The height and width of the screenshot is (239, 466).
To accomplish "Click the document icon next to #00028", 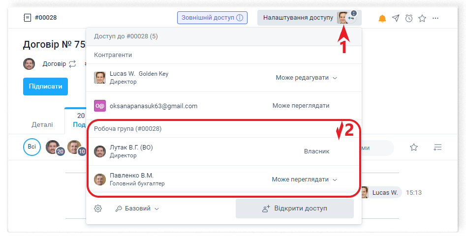I will pos(27,18).
